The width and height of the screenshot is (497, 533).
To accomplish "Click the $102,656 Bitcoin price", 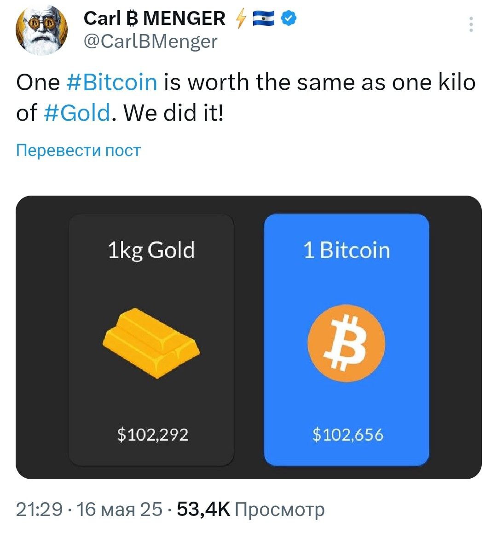I will point(348,435).
